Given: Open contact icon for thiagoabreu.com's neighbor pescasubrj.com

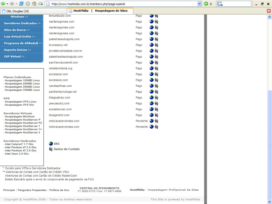Looking at the screenshot, I should (x=156, y=103).
